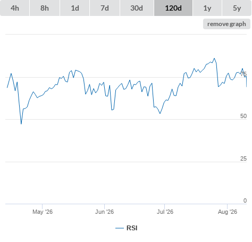Click the Jun '26 axis label
Image resolution: width=252 pixels, height=242 pixels.
pyautogui.click(x=104, y=212)
